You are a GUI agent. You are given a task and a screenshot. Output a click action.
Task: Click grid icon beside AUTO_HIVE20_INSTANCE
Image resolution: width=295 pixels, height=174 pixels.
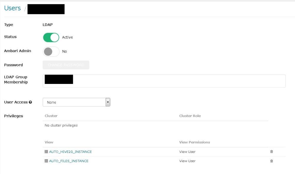46,152
